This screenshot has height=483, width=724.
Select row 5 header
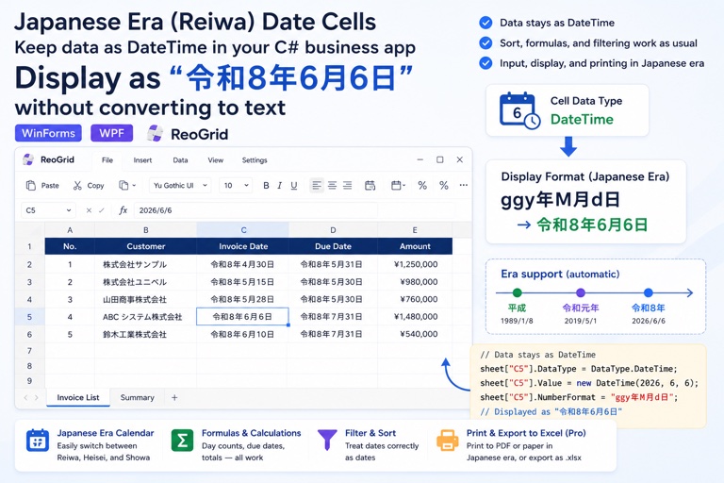pyautogui.click(x=29, y=317)
